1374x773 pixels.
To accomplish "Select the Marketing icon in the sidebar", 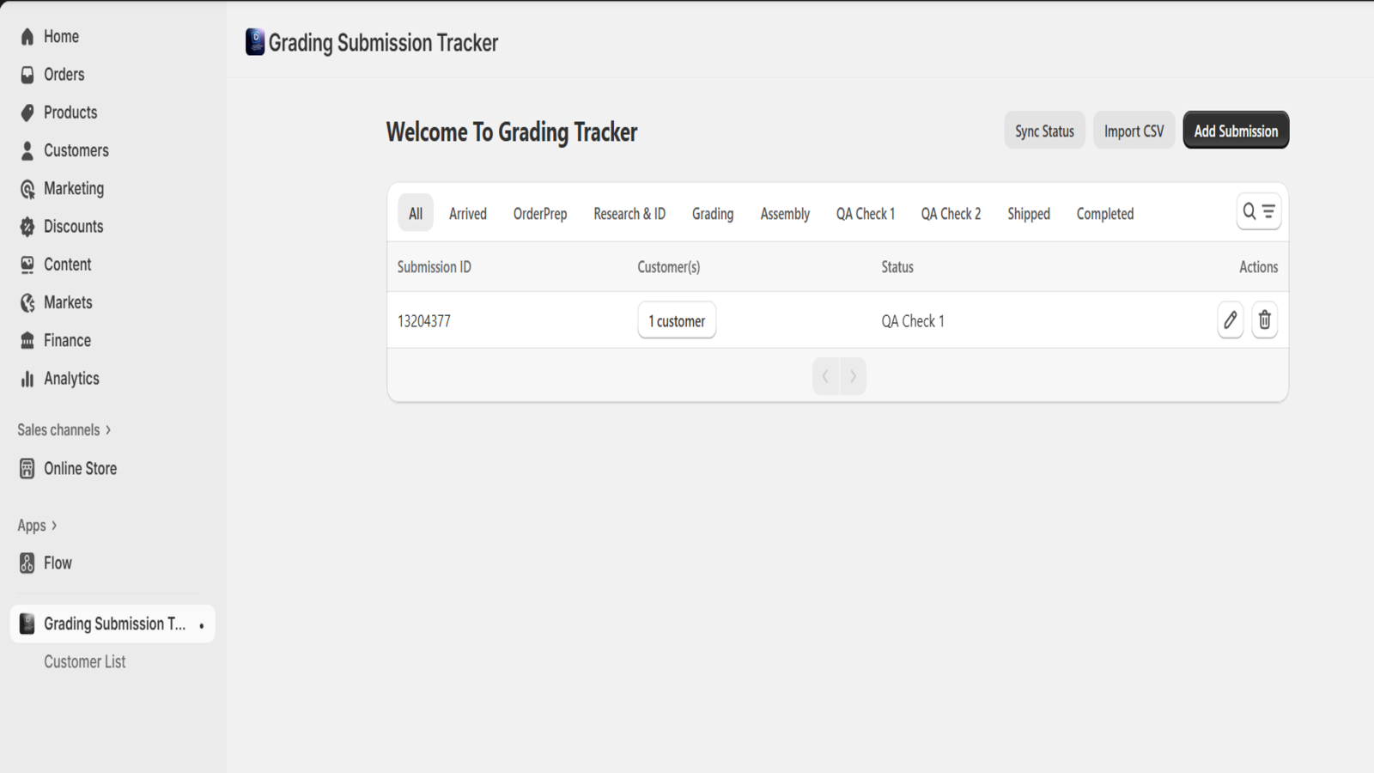I will pyautogui.click(x=26, y=188).
